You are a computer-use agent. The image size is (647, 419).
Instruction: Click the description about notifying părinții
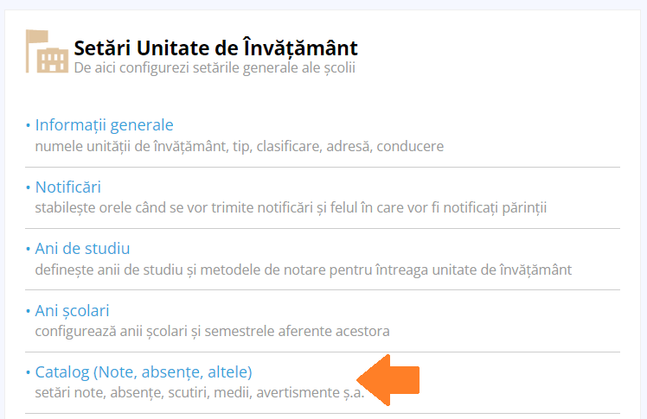point(291,207)
